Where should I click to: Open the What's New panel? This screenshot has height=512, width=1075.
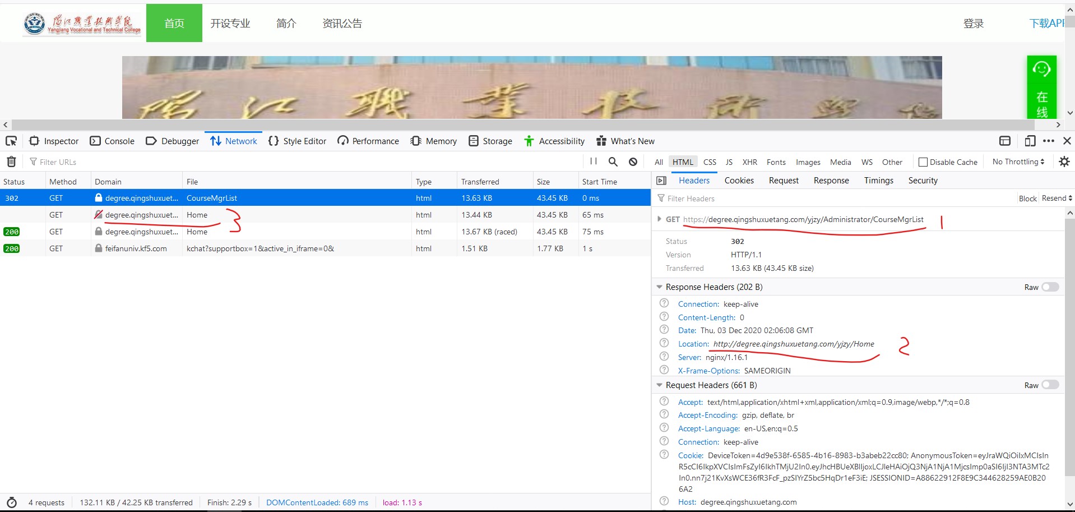625,141
